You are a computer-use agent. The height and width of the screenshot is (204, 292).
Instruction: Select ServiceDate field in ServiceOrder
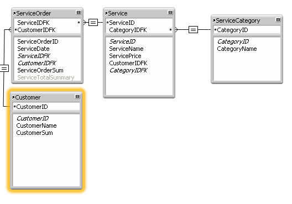(33, 49)
